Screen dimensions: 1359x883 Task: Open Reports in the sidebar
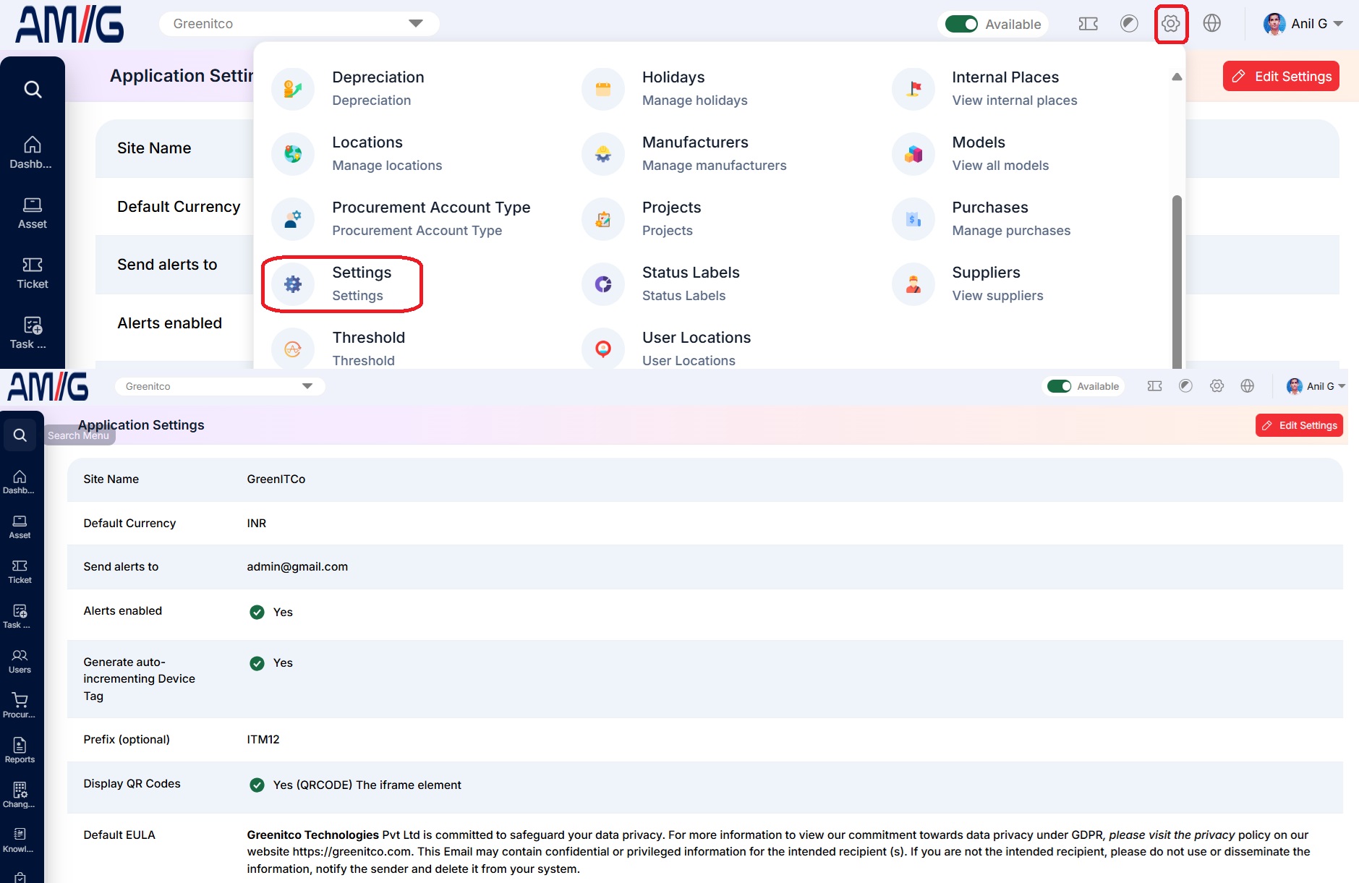coord(20,751)
